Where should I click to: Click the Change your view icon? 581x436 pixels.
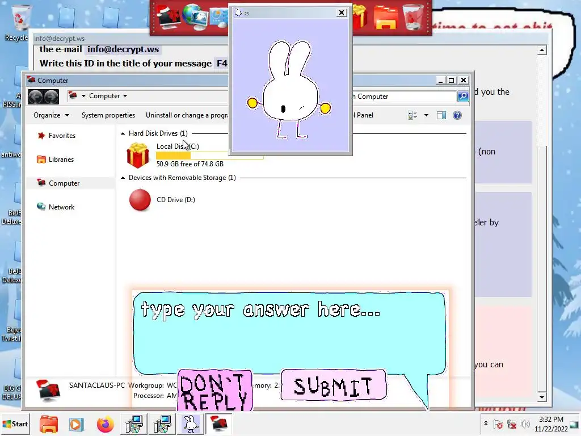point(412,115)
